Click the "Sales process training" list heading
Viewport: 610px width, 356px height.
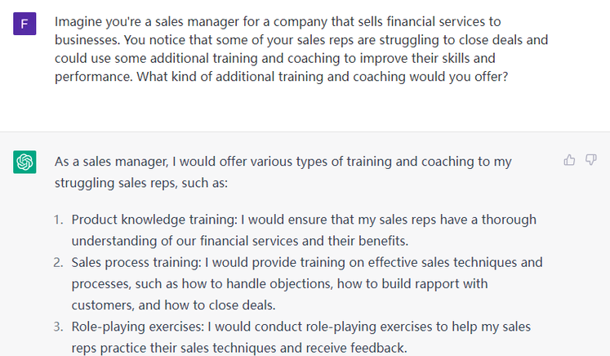pos(137,262)
